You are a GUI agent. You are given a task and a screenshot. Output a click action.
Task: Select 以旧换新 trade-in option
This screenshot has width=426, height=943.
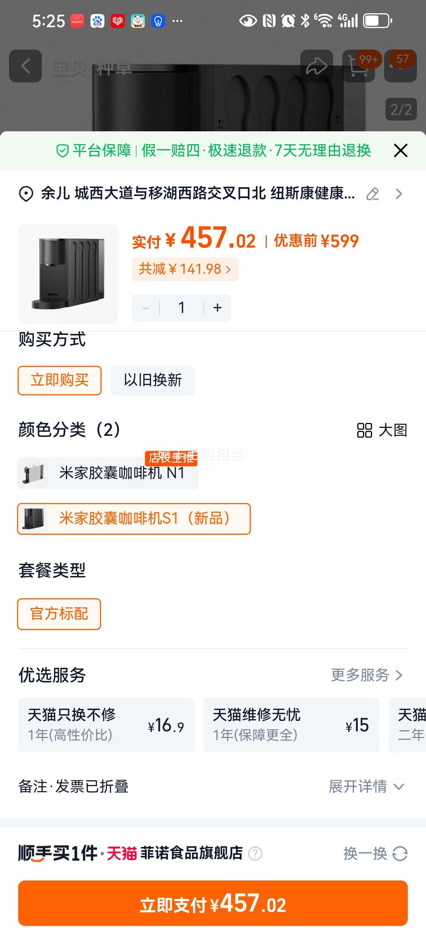[153, 380]
